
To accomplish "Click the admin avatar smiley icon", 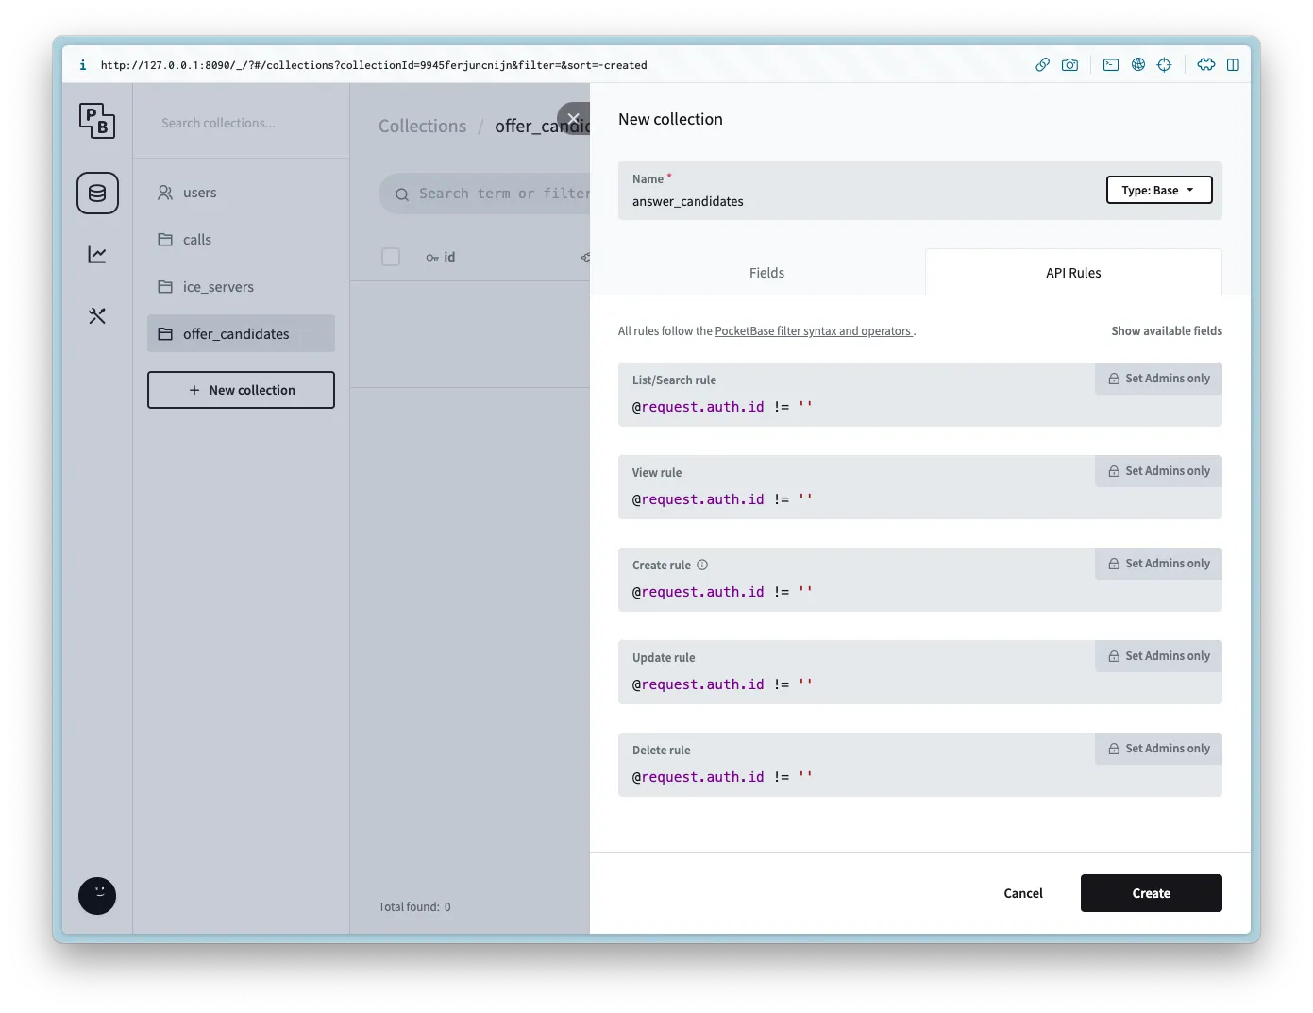I will pyautogui.click(x=97, y=895).
